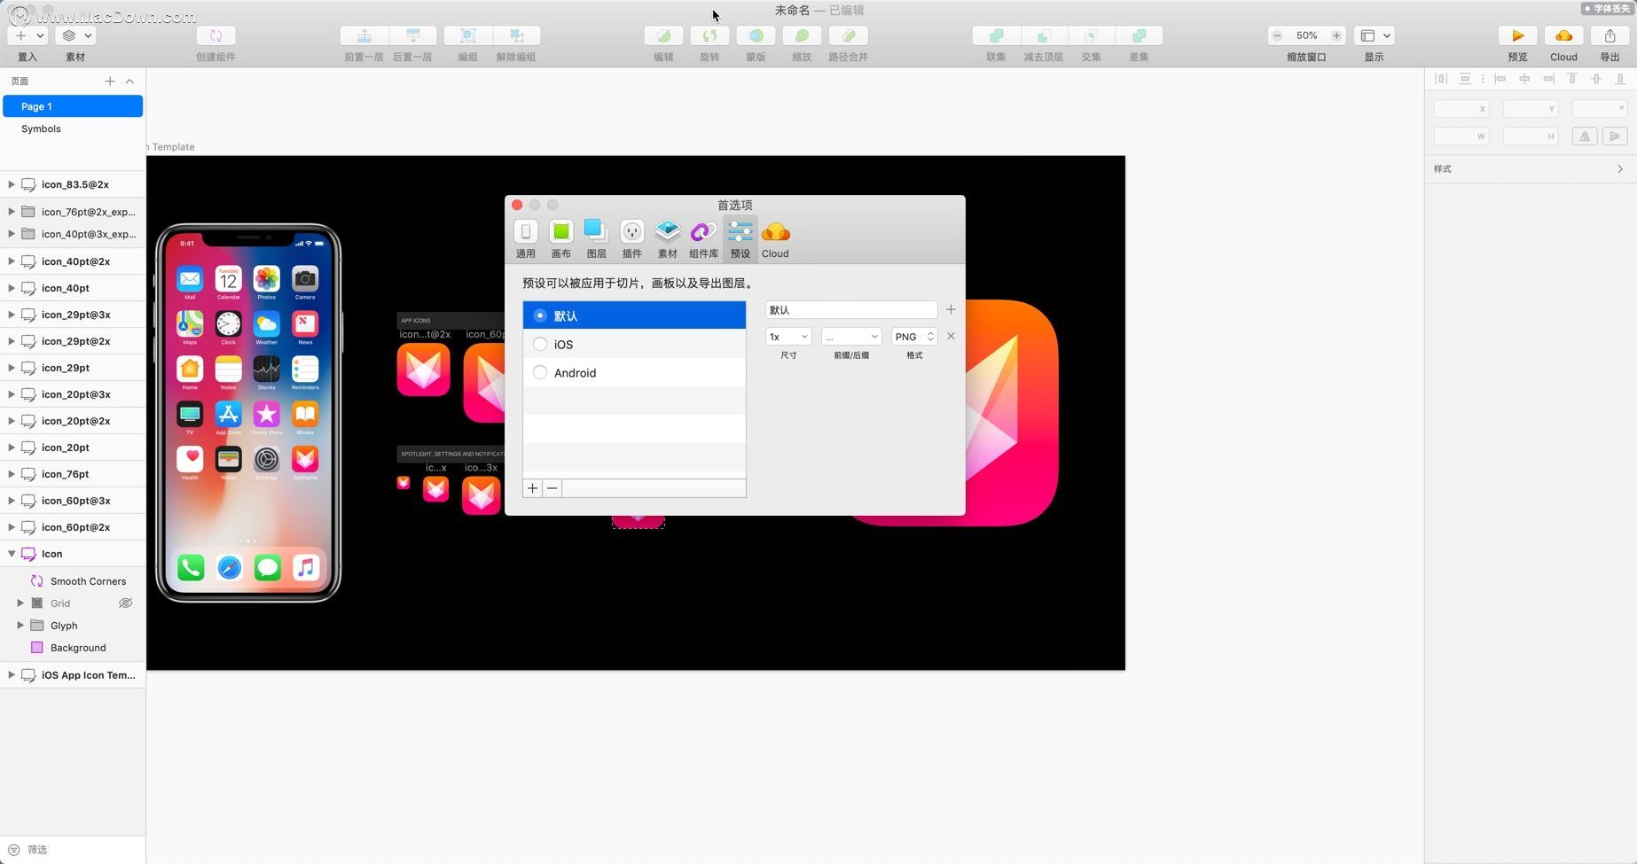This screenshot has width=1637, height=864.
Task: Select the Android preset radio button
Action: pos(540,372)
